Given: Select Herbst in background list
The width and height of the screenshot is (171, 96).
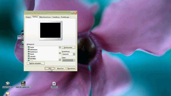Looking at the screenshot, I should click(32, 47).
